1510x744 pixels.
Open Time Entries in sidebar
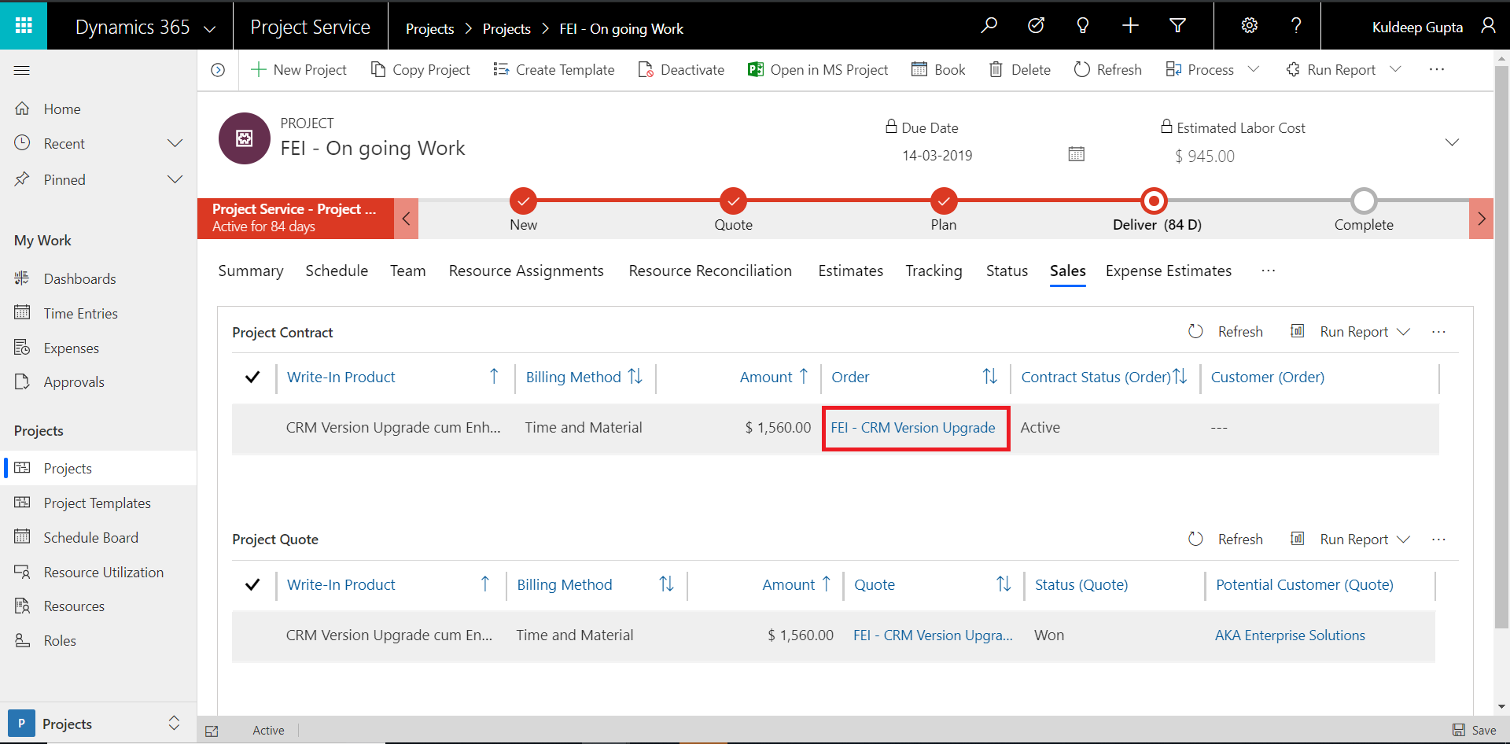tap(81, 314)
